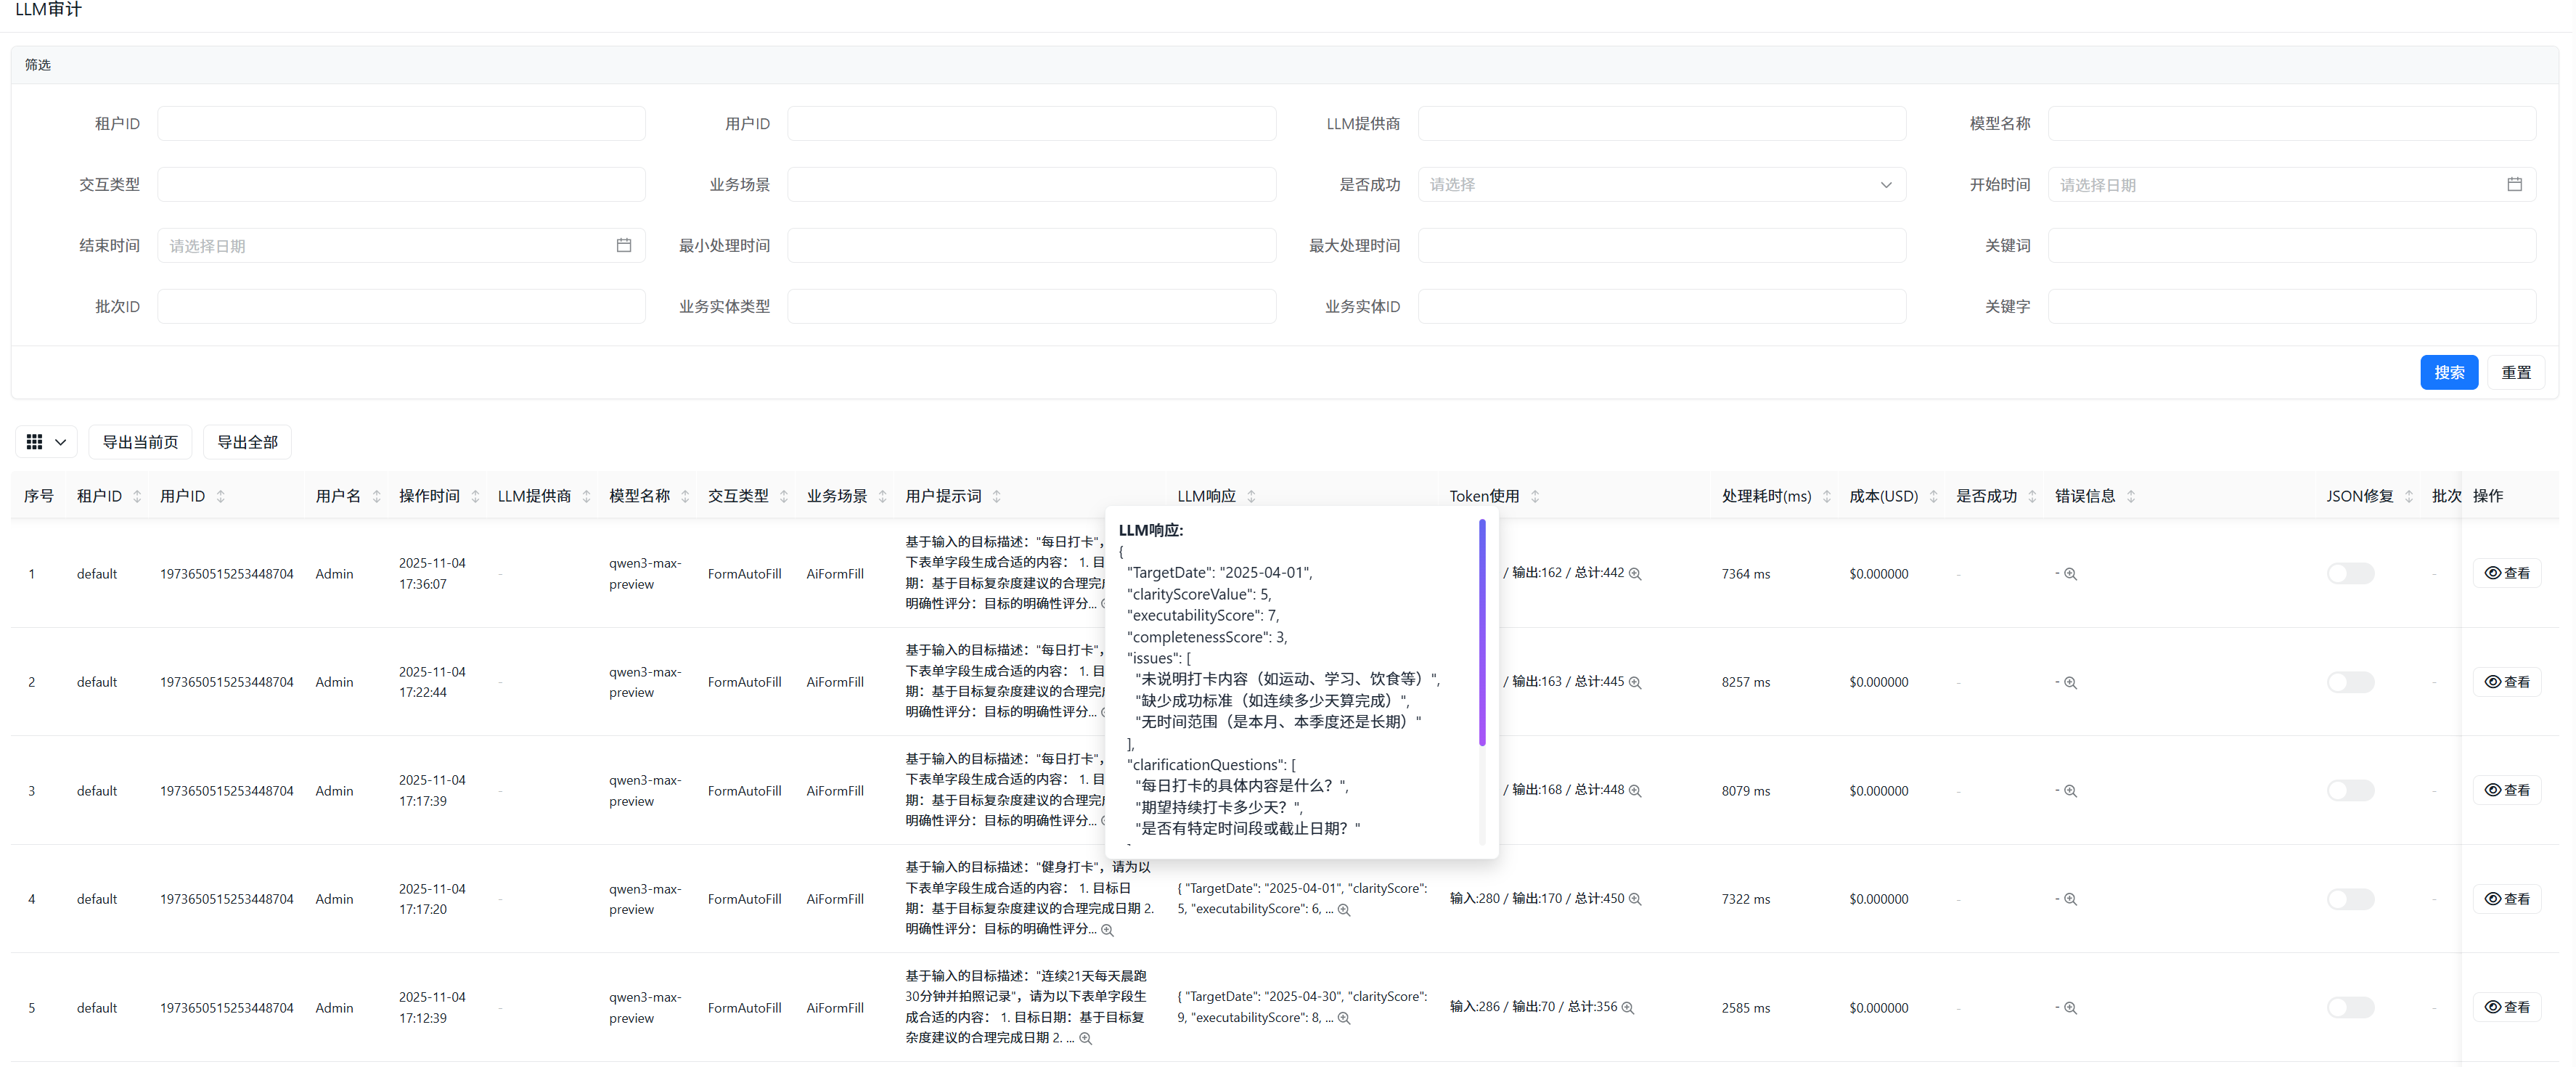Image resolution: width=2576 pixels, height=1067 pixels.
Task: Click sort icon on 处理耗时(ms) column
Action: 1826,497
